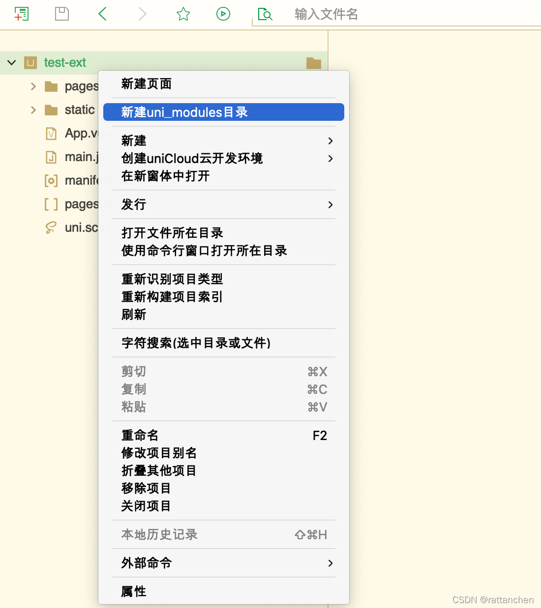The width and height of the screenshot is (541, 608).
Task: Click the back navigation arrow icon
Action: pyautogui.click(x=102, y=14)
